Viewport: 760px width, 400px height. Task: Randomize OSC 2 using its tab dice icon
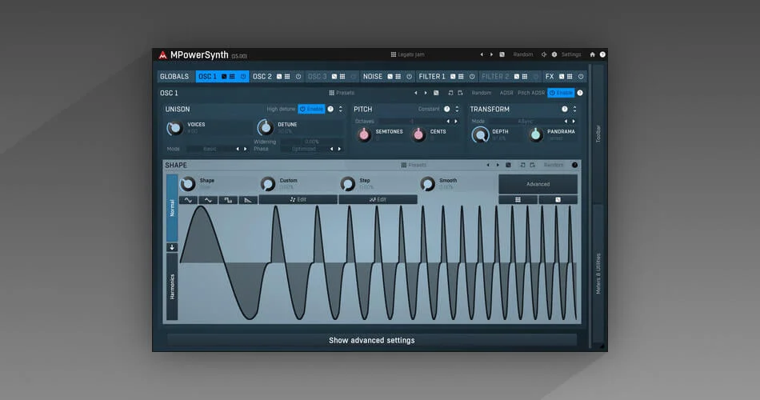(x=279, y=77)
